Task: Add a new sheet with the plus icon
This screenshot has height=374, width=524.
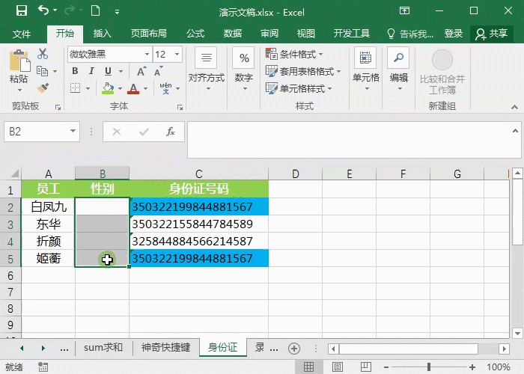Action: click(294, 349)
